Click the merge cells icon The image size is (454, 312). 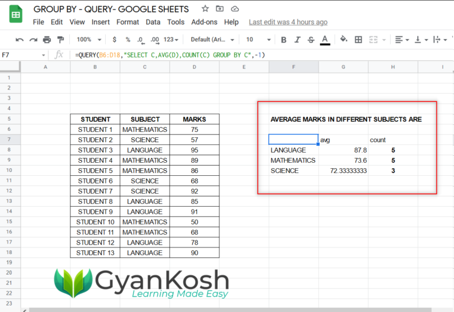pyautogui.click(x=373, y=40)
